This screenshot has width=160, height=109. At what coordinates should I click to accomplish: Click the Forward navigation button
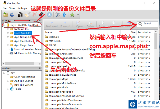click(65, 25)
